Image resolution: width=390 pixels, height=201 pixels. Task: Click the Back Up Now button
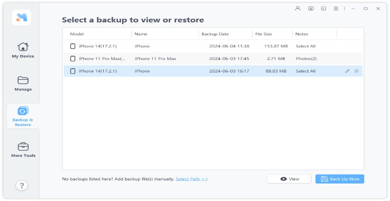(340, 179)
